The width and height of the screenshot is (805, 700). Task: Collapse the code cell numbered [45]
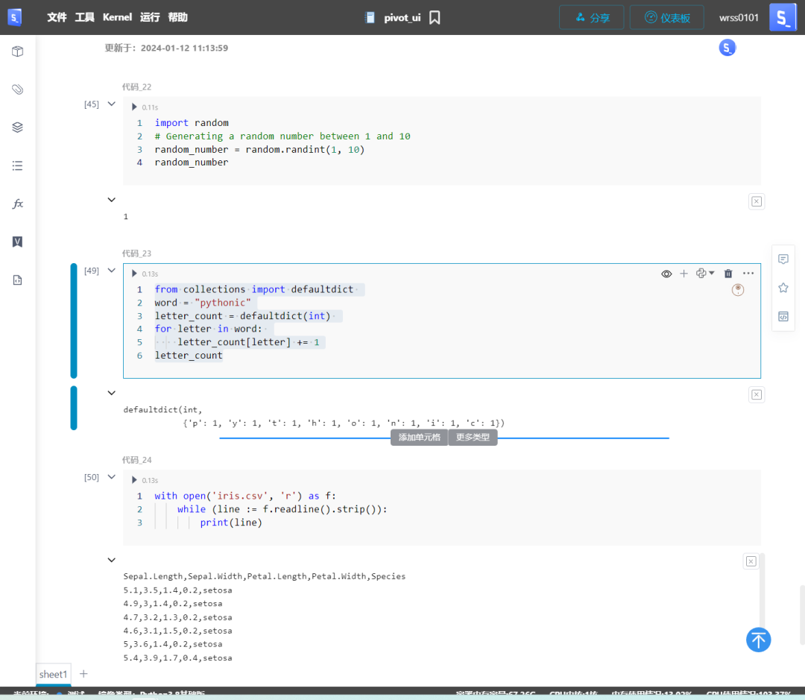[112, 104]
